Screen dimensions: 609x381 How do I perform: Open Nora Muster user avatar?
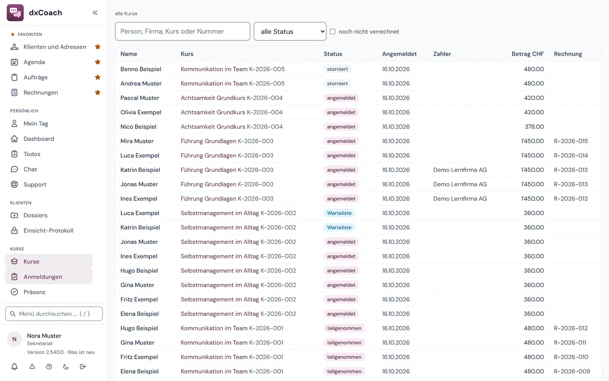(14, 339)
